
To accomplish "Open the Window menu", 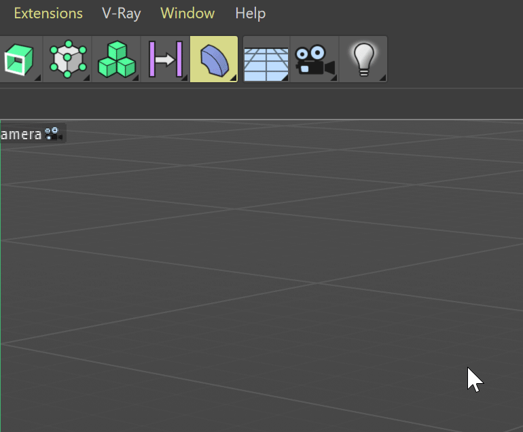I will coord(187,14).
